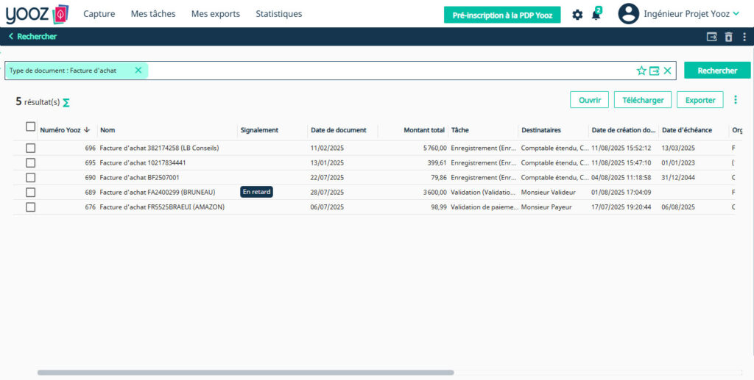The image size is (754, 380).
Task: Sort by Date de création column header
Action: [x=624, y=130]
